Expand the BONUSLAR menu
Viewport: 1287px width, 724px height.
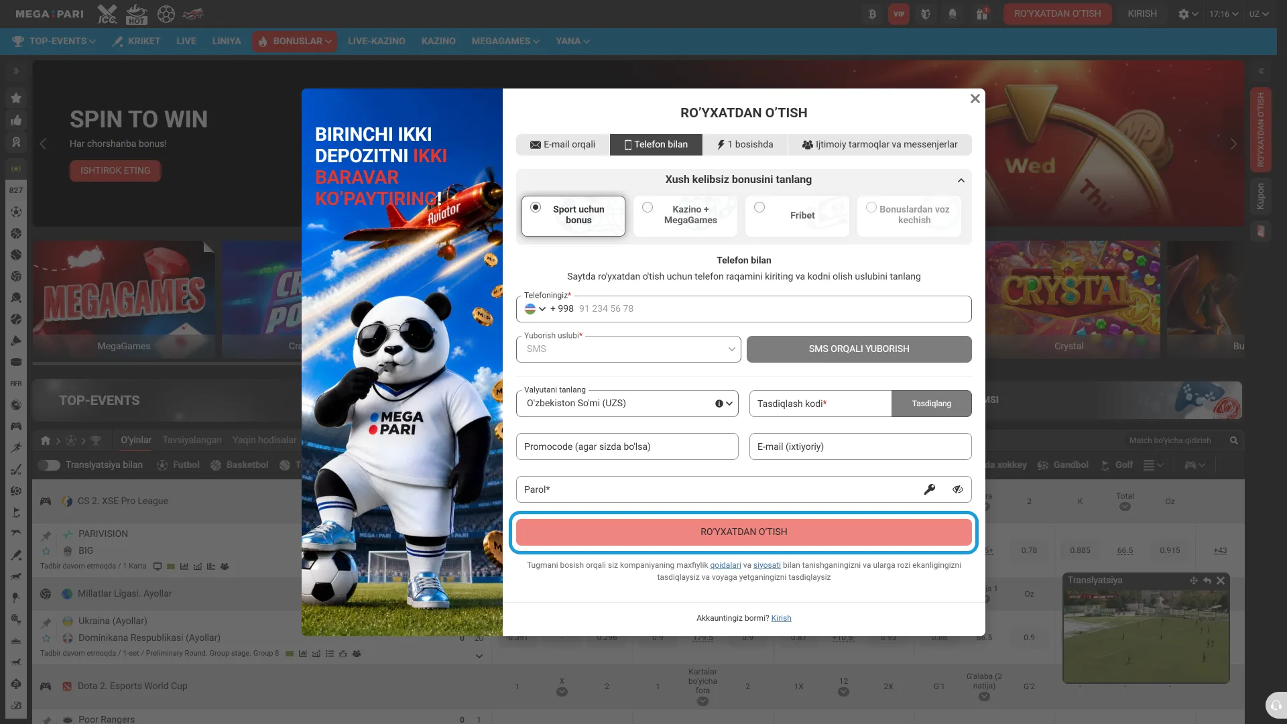pyautogui.click(x=295, y=41)
